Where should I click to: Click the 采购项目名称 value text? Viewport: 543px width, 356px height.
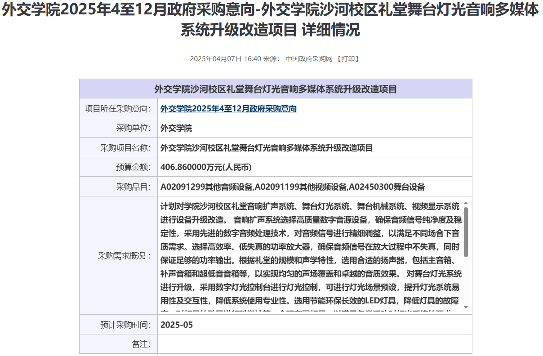coord(267,148)
